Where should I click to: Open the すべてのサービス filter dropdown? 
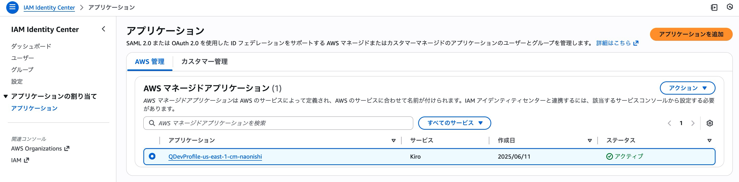(455, 123)
